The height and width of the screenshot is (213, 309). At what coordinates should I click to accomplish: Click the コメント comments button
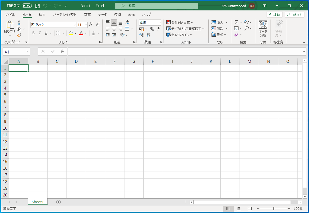[x=294, y=15]
